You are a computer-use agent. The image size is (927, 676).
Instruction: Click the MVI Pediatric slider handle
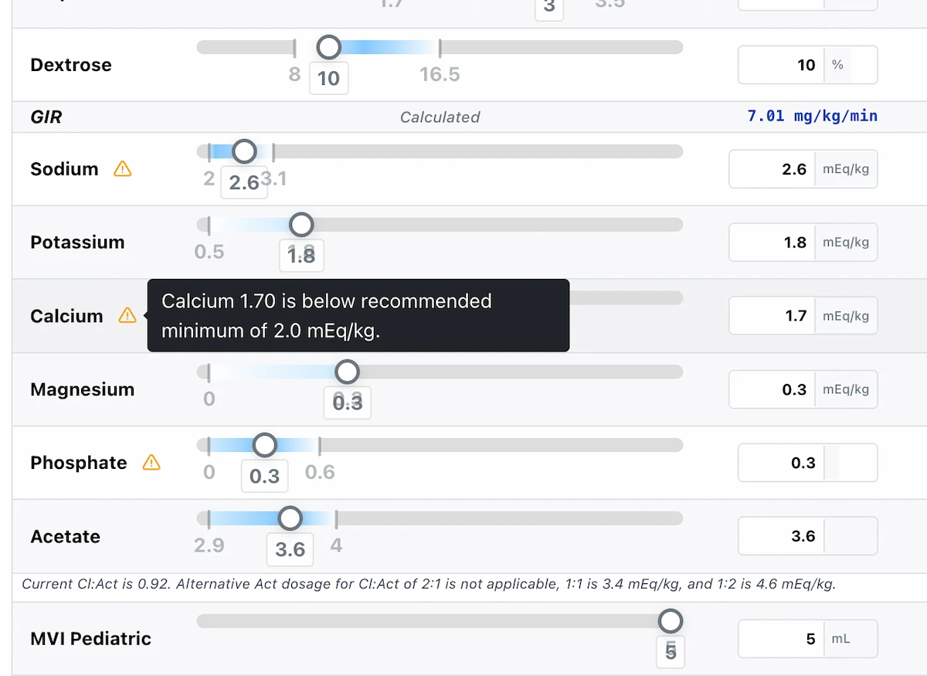click(x=670, y=620)
